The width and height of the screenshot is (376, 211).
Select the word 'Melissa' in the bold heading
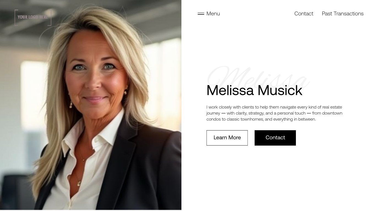coord(230,90)
